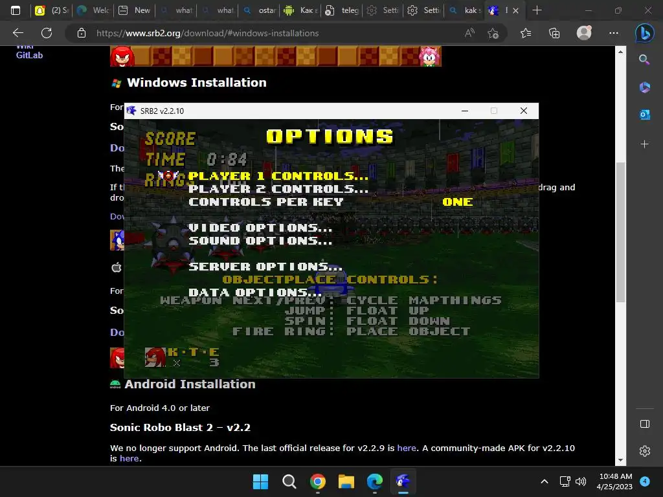
Task: Close the SRB2 v2.2.10 window
Action: [x=523, y=111]
